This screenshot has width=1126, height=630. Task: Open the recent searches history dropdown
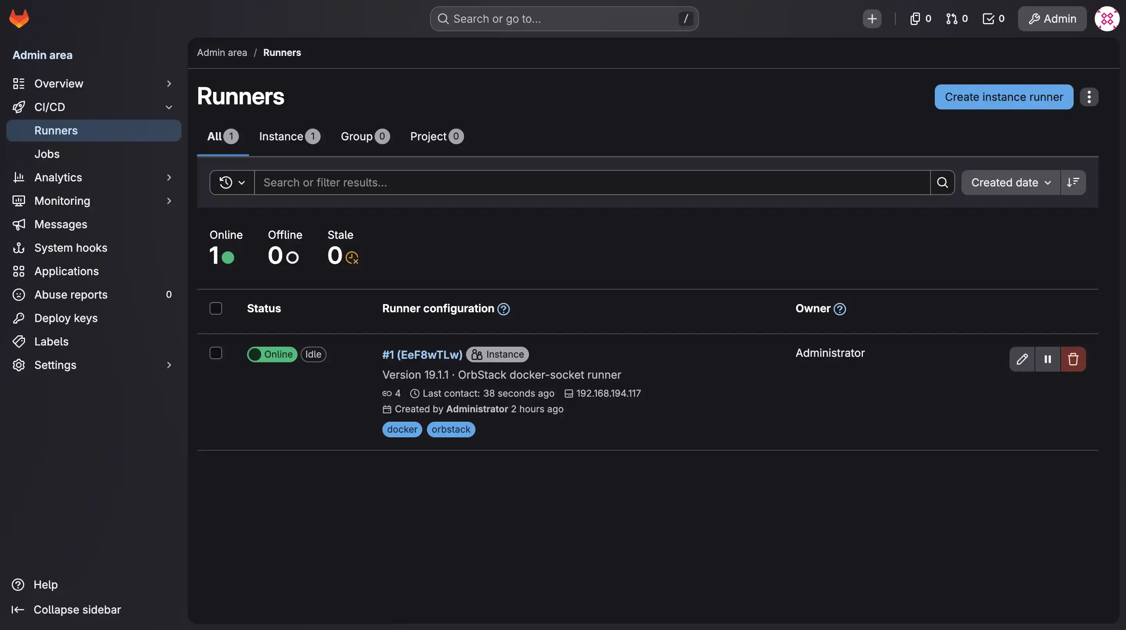(232, 183)
